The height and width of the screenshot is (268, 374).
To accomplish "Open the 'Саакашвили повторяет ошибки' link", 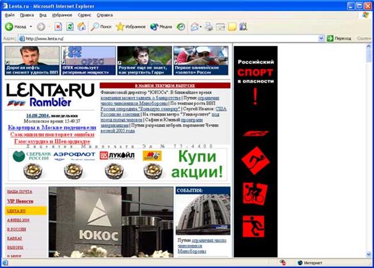I will pyautogui.click(x=52, y=134).
